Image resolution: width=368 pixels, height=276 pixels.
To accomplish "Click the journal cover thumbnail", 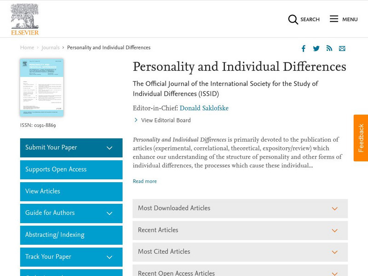I will click(x=42, y=87).
